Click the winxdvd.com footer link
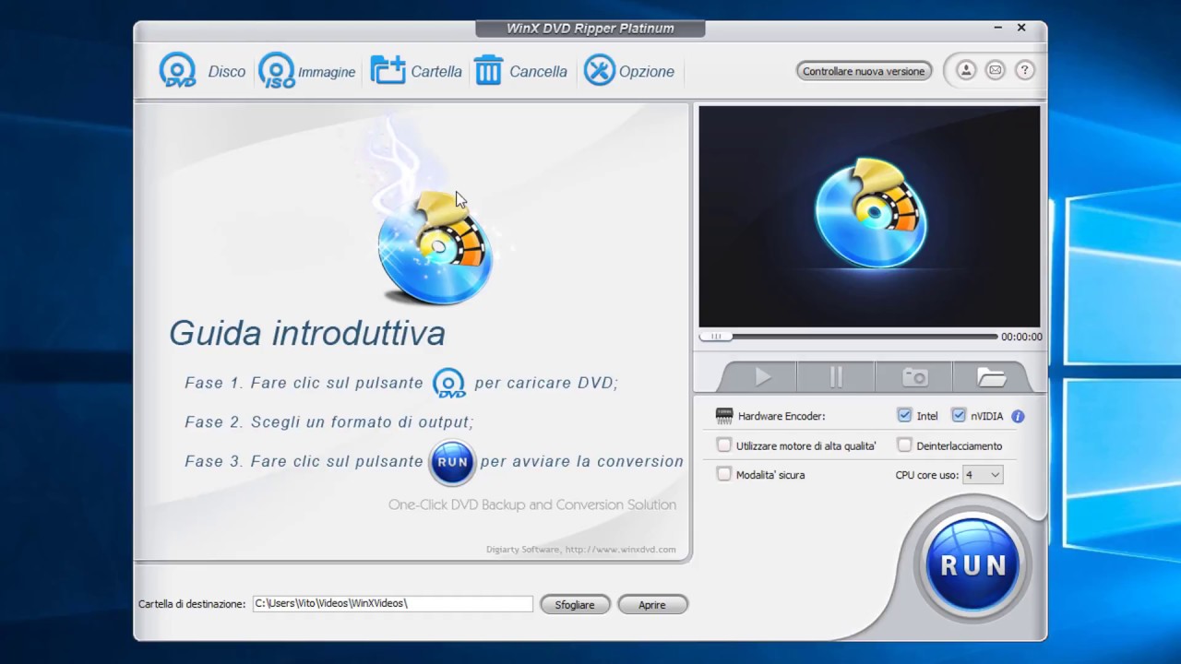 pos(622,550)
